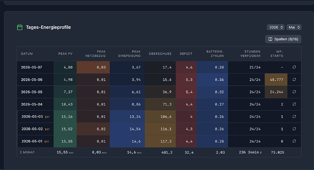Click the monthly WP-Starts total 73.025
The width and height of the screenshot is (314, 170).
(x=277, y=152)
